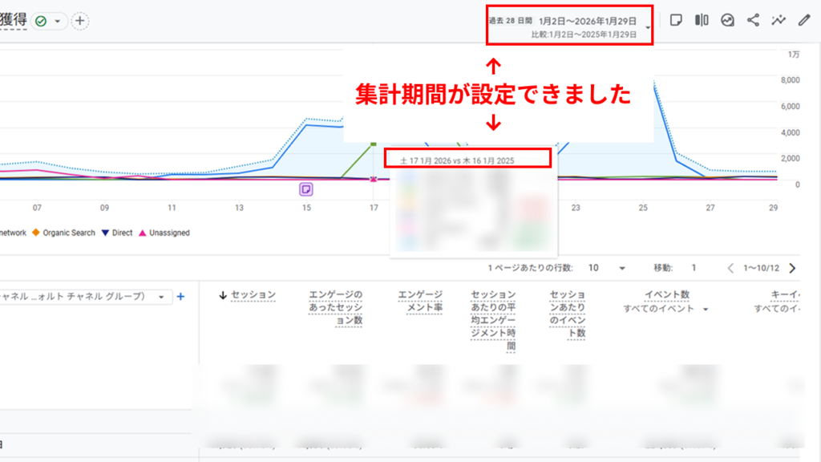Share this Analytics report
821x462 pixels.
coord(751,19)
